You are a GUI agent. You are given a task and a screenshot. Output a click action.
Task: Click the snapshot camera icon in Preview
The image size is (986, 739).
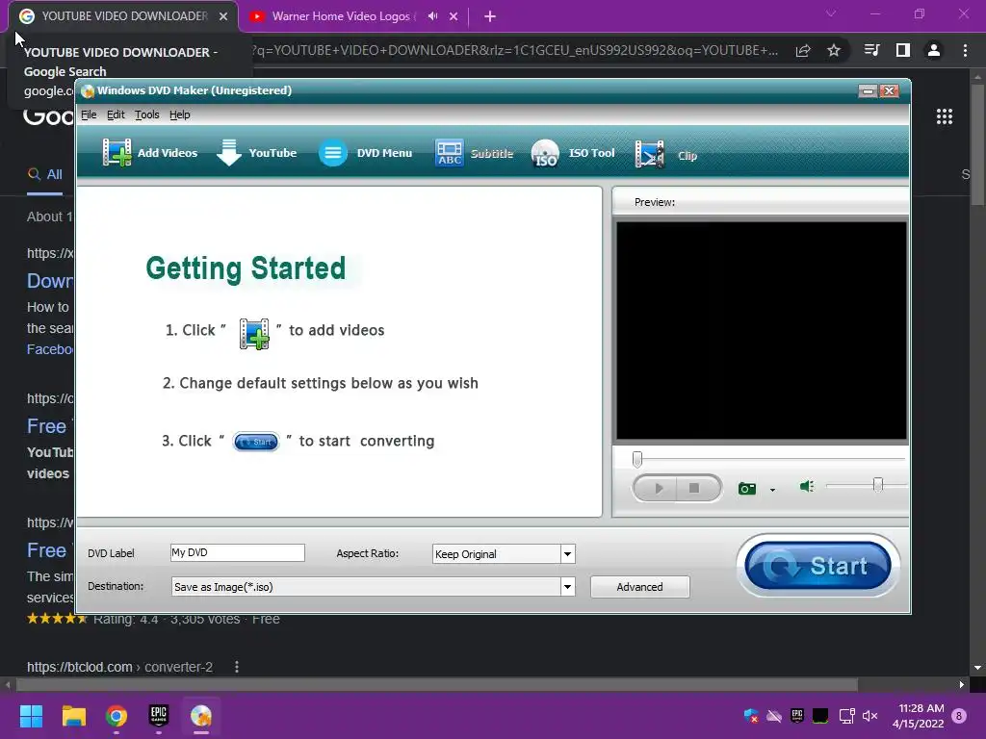(747, 488)
